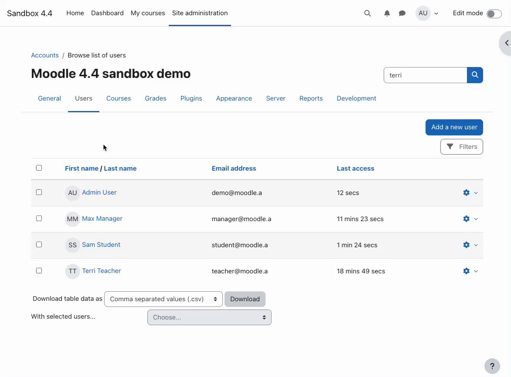The width and height of the screenshot is (511, 377).
Task: Tick the select-all checkbox in table header
Action: pyautogui.click(x=39, y=168)
